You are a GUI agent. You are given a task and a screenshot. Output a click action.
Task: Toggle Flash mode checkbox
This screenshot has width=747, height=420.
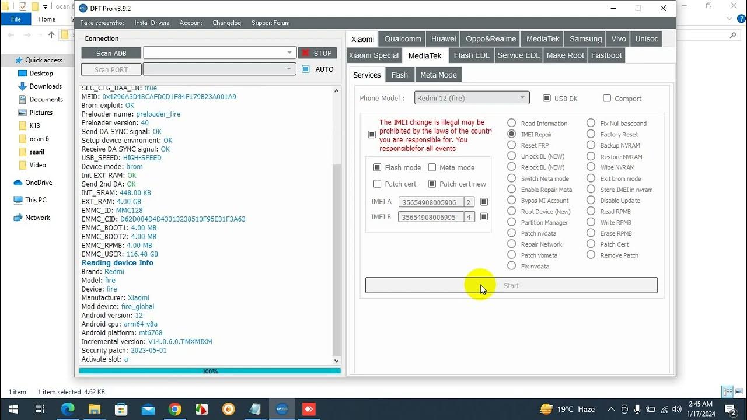tap(377, 167)
